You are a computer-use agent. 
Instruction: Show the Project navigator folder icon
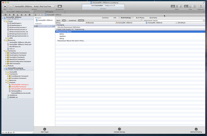point(6,15)
